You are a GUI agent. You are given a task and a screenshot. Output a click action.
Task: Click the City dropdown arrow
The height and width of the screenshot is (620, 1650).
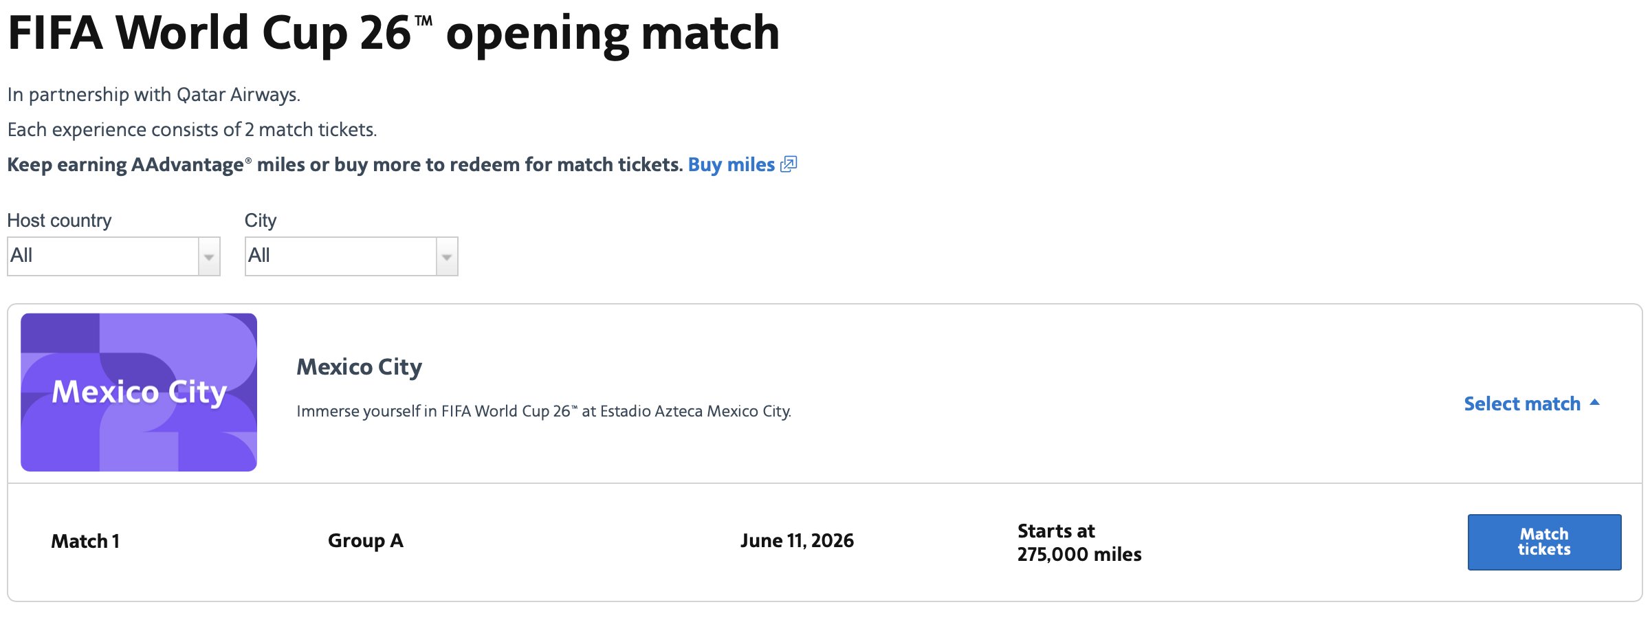(447, 257)
